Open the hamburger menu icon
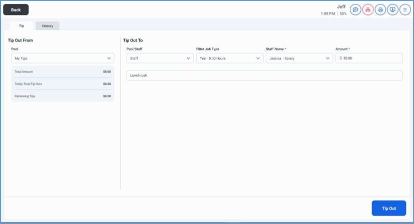Screen dimensions: 414x224 coord(405,9)
